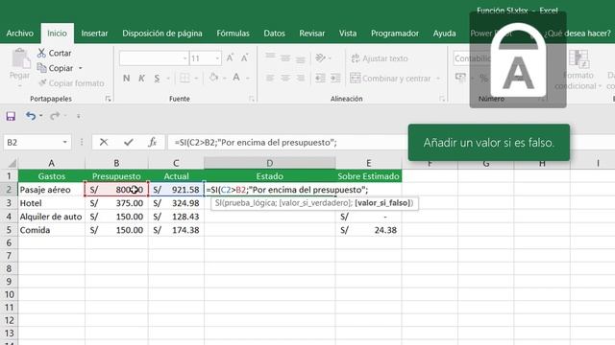The height and width of the screenshot is (345, 615).
Task: Open the Name Box dropdown arrow
Action: [x=65, y=142]
